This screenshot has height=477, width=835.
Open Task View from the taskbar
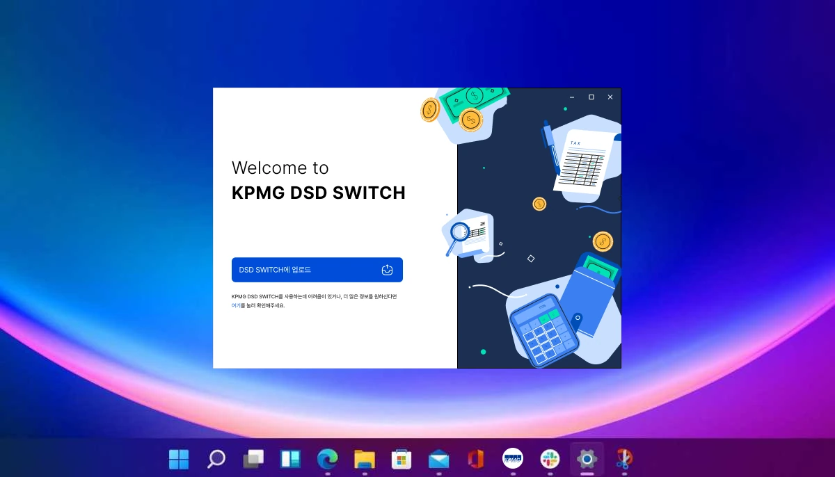(253, 459)
